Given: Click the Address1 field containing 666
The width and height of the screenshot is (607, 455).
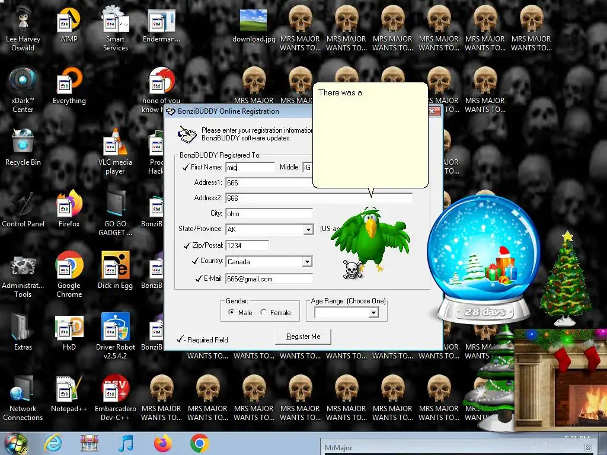Looking at the screenshot, I should click(269, 182).
